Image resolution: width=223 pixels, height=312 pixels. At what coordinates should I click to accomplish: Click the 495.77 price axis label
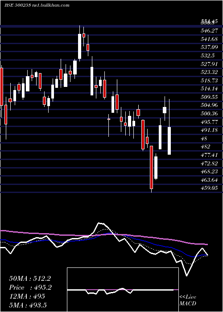pyautogui.click(x=209, y=122)
